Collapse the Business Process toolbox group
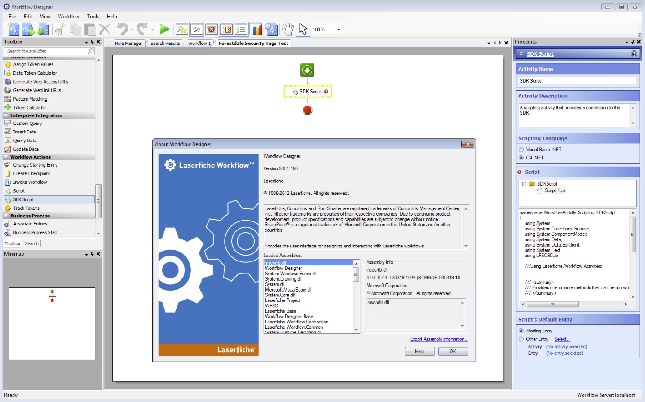Screen dimensions: 645x402 6,216
